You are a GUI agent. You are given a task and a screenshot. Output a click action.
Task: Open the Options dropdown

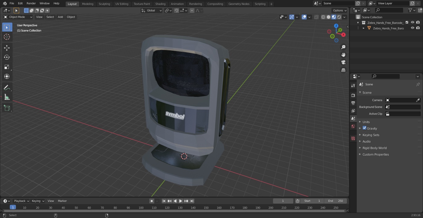tap(340, 11)
